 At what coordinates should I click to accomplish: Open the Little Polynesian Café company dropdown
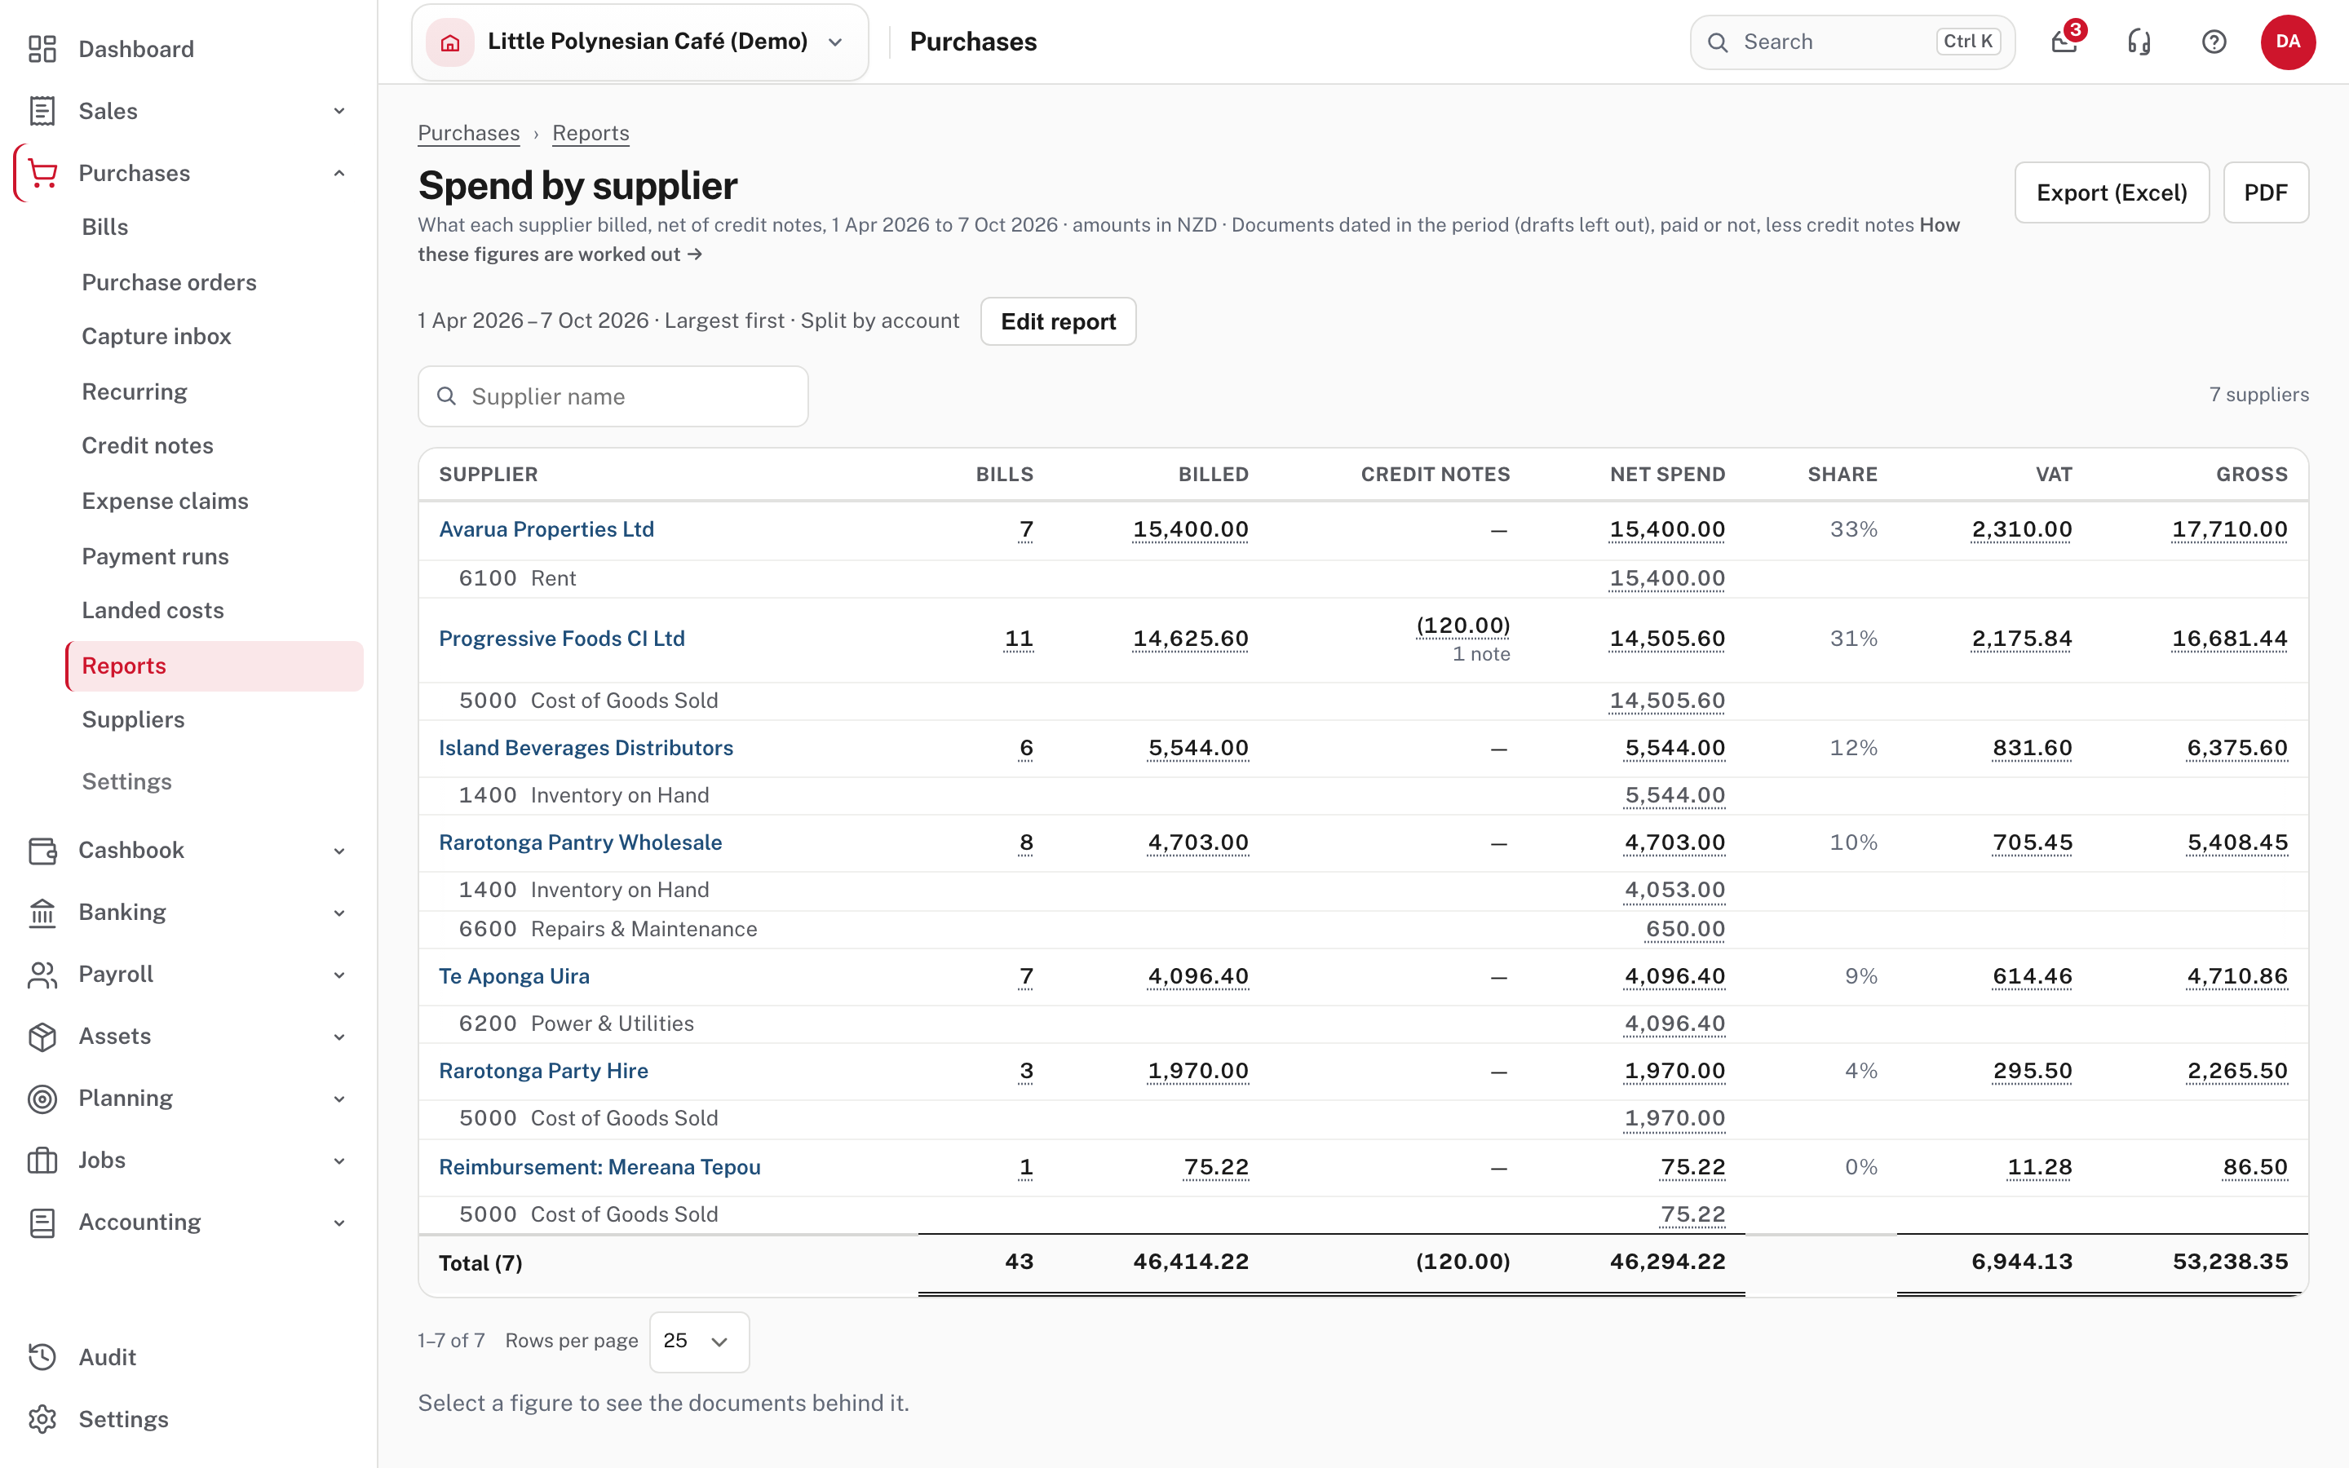click(x=639, y=42)
